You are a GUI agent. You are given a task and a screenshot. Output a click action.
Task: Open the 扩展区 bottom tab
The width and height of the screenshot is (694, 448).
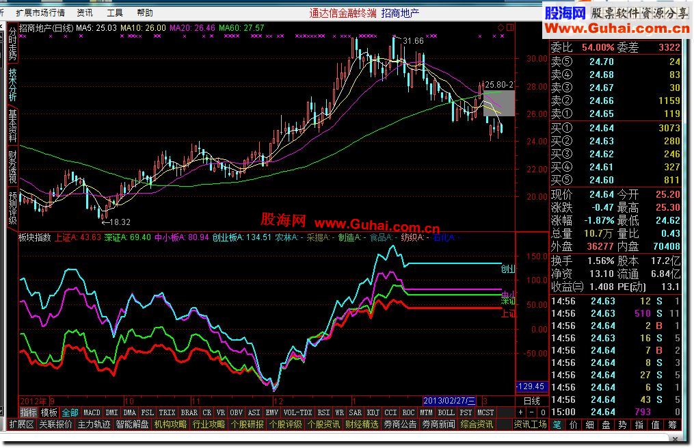pyautogui.click(x=22, y=425)
